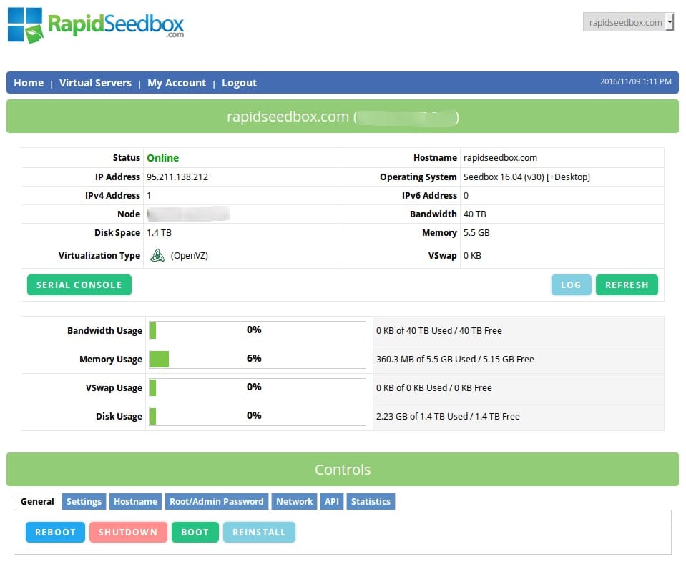Click the Refresh button
The image size is (686, 564).
[627, 285]
